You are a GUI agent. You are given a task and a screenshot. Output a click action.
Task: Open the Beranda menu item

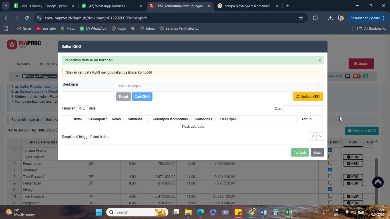pyautogui.click(x=23, y=64)
